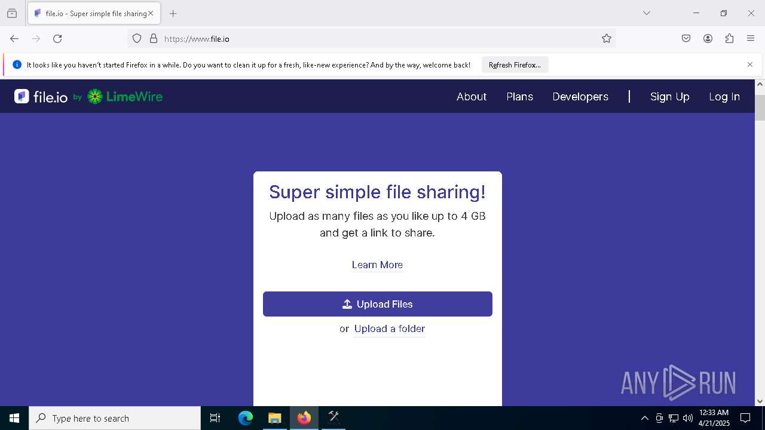Click the file.io logo
Screen dimensions: 765x430
click(x=41, y=97)
